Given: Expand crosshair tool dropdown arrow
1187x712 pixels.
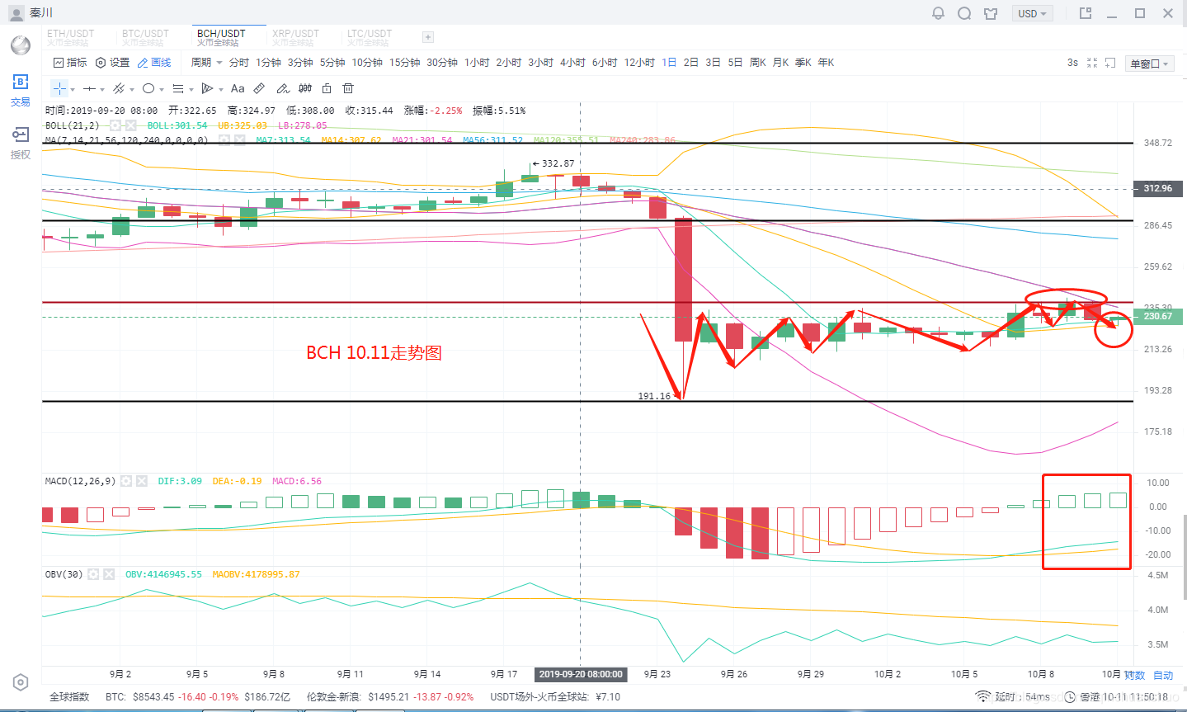Looking at the screenshot, I should click(73, 89).
